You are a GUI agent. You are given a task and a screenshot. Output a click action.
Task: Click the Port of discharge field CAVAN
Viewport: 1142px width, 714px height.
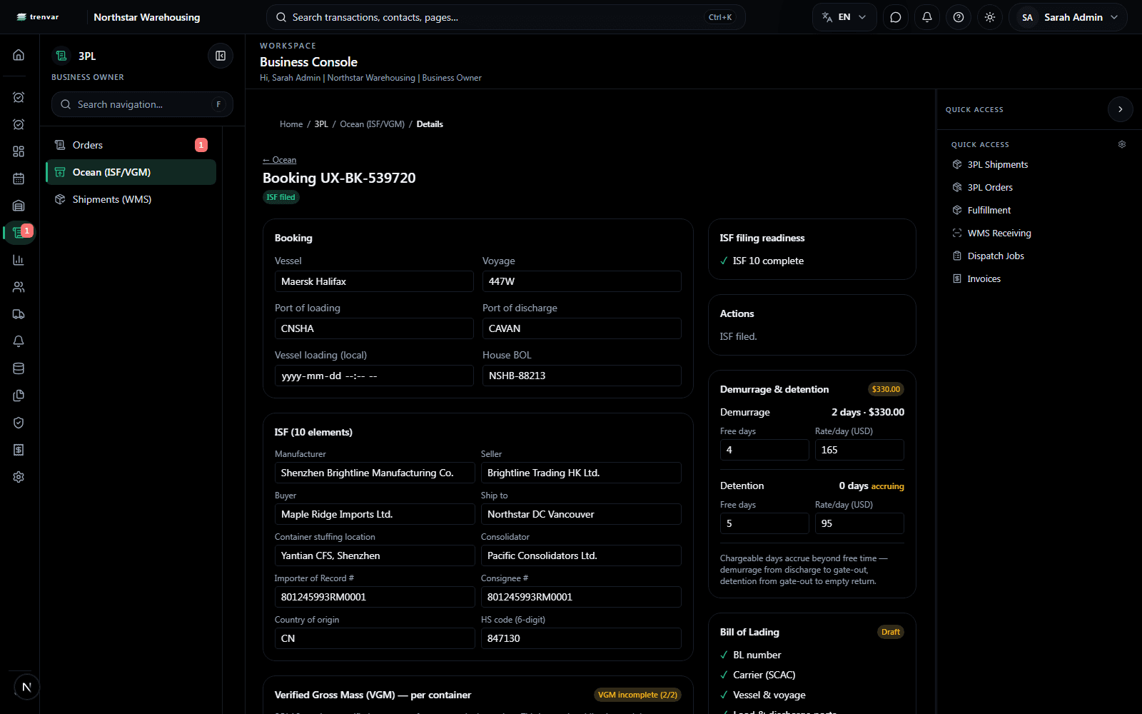coord(582,328)
